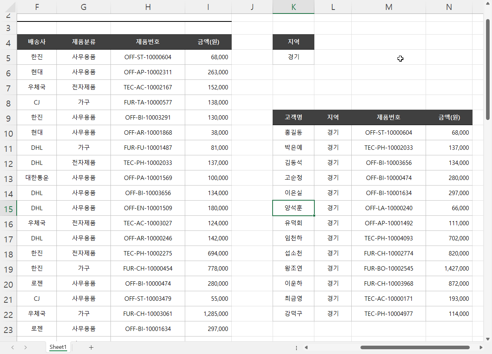Screen dimensions: 492x354
Task: Select amount cell 694,000
Action: pos(208,253)
